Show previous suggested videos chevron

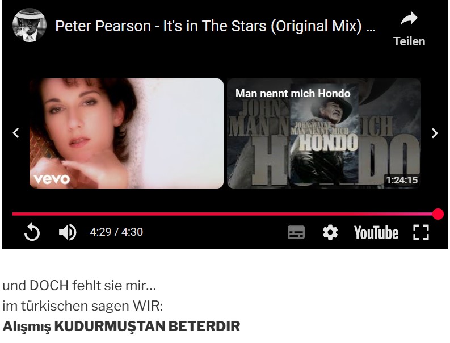pos(16,133)
